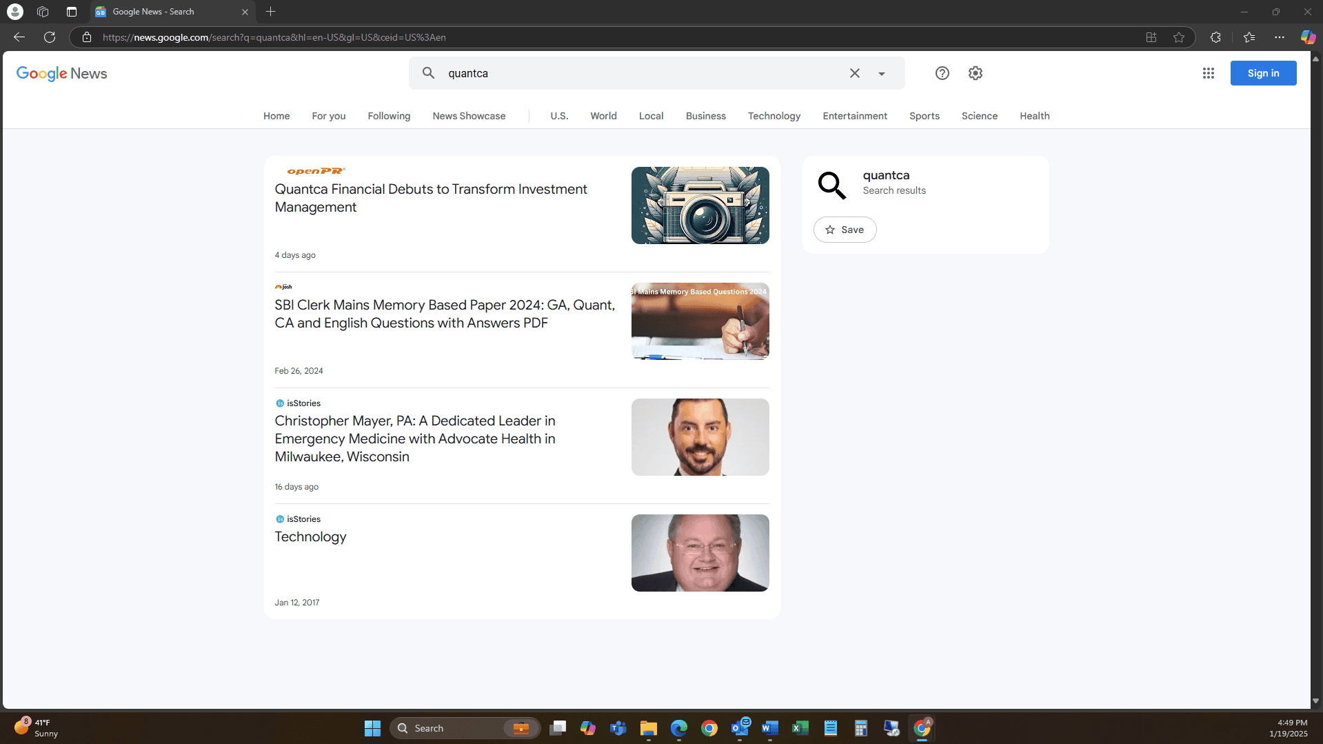The image size is (1323, 744).
Task: Refresh the current page
Action: [50, 37]
